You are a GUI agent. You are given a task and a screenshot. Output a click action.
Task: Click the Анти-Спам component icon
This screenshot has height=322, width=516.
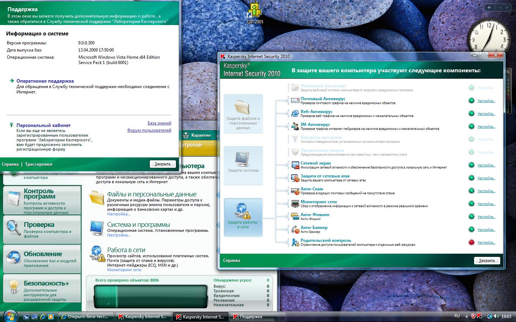click(295, 191)
